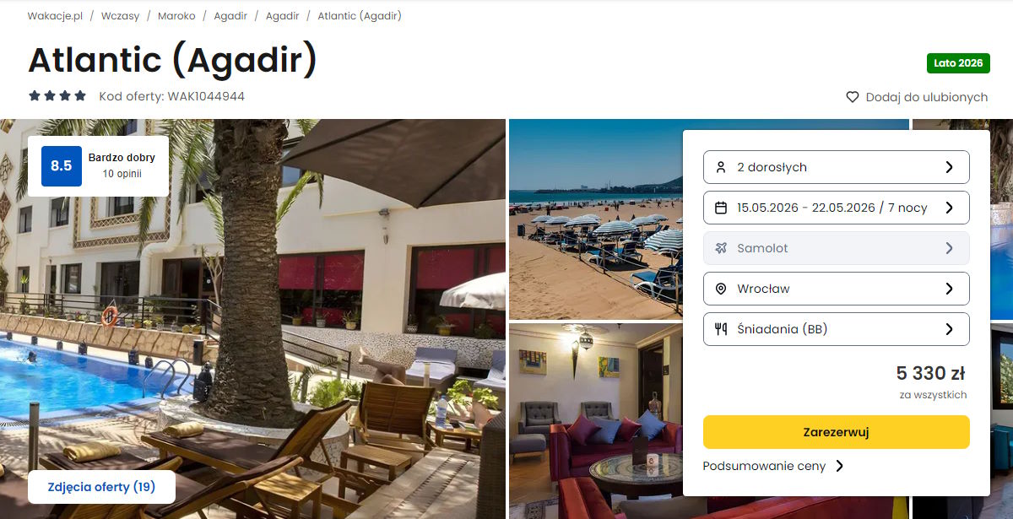Click the Lato 2026 green badge
Screen dimensions: 1013x519
(x=958, y=63)
